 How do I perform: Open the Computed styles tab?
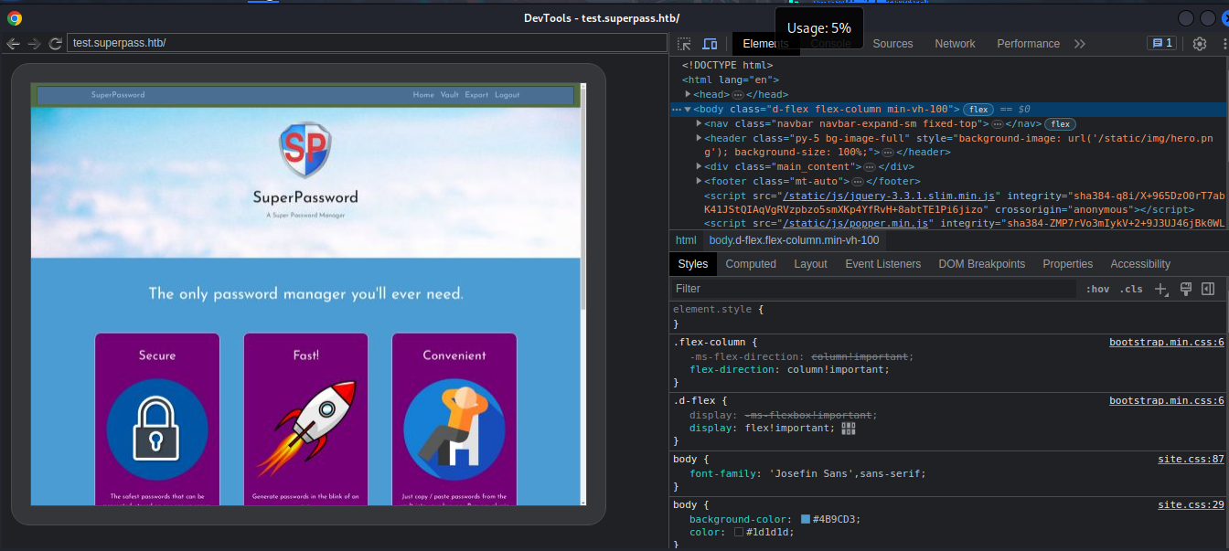pos(751,264)
